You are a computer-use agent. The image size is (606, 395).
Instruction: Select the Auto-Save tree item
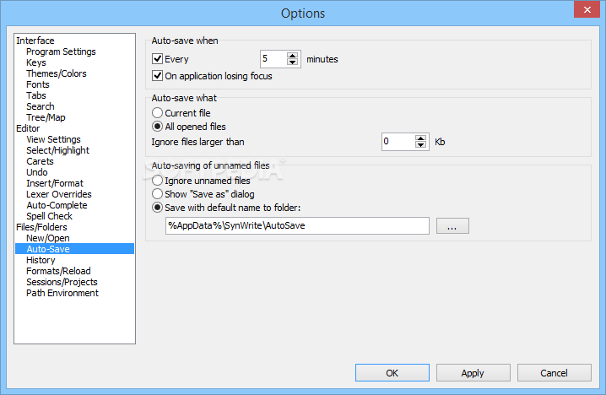coord(74,249)
